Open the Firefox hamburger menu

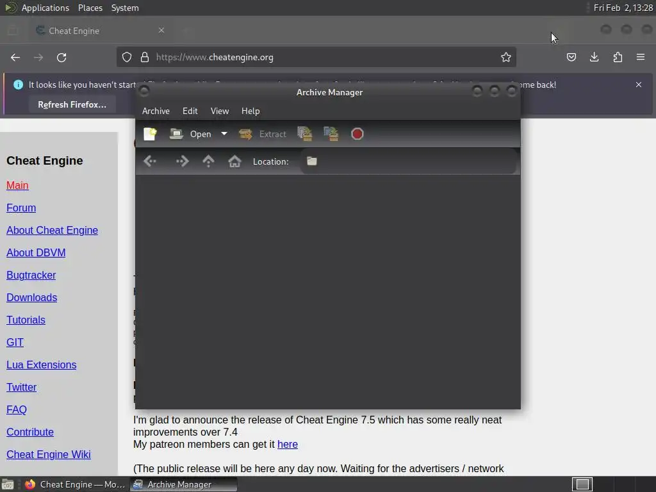(641, 57)
